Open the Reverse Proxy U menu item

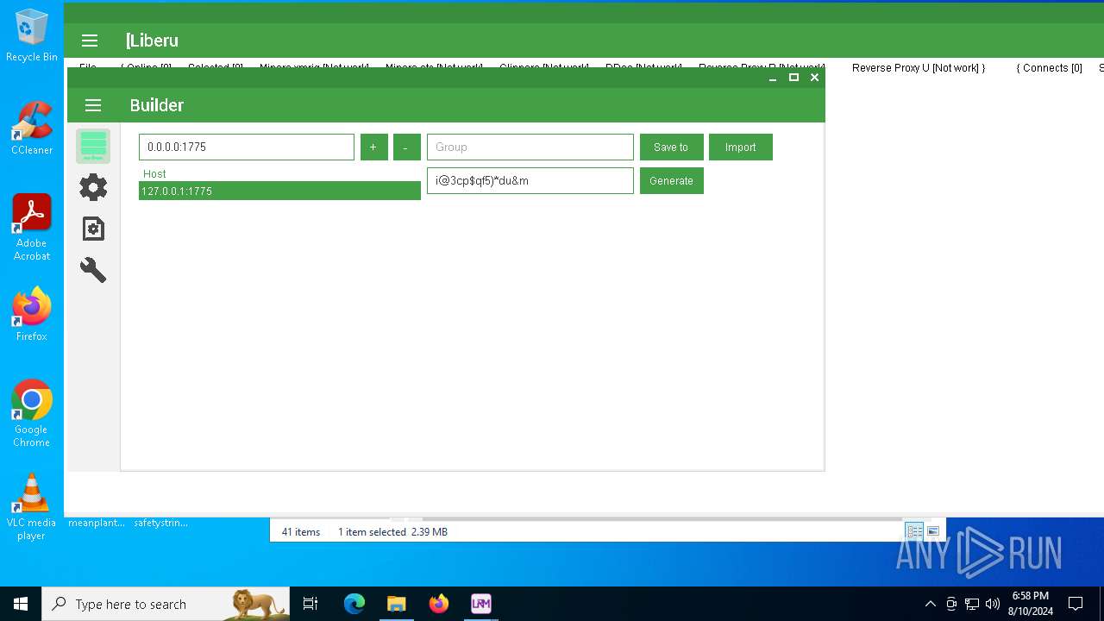(x=919, y=68)
